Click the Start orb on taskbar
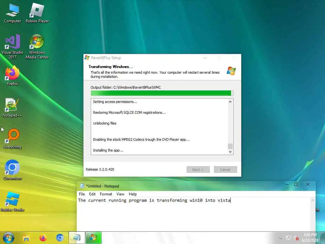The width and height of the screenshot is (325, 244). click(x=9, y=238)
